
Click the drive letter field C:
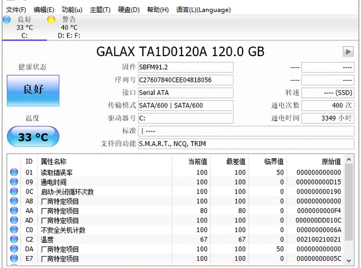[x=186, y=118]
